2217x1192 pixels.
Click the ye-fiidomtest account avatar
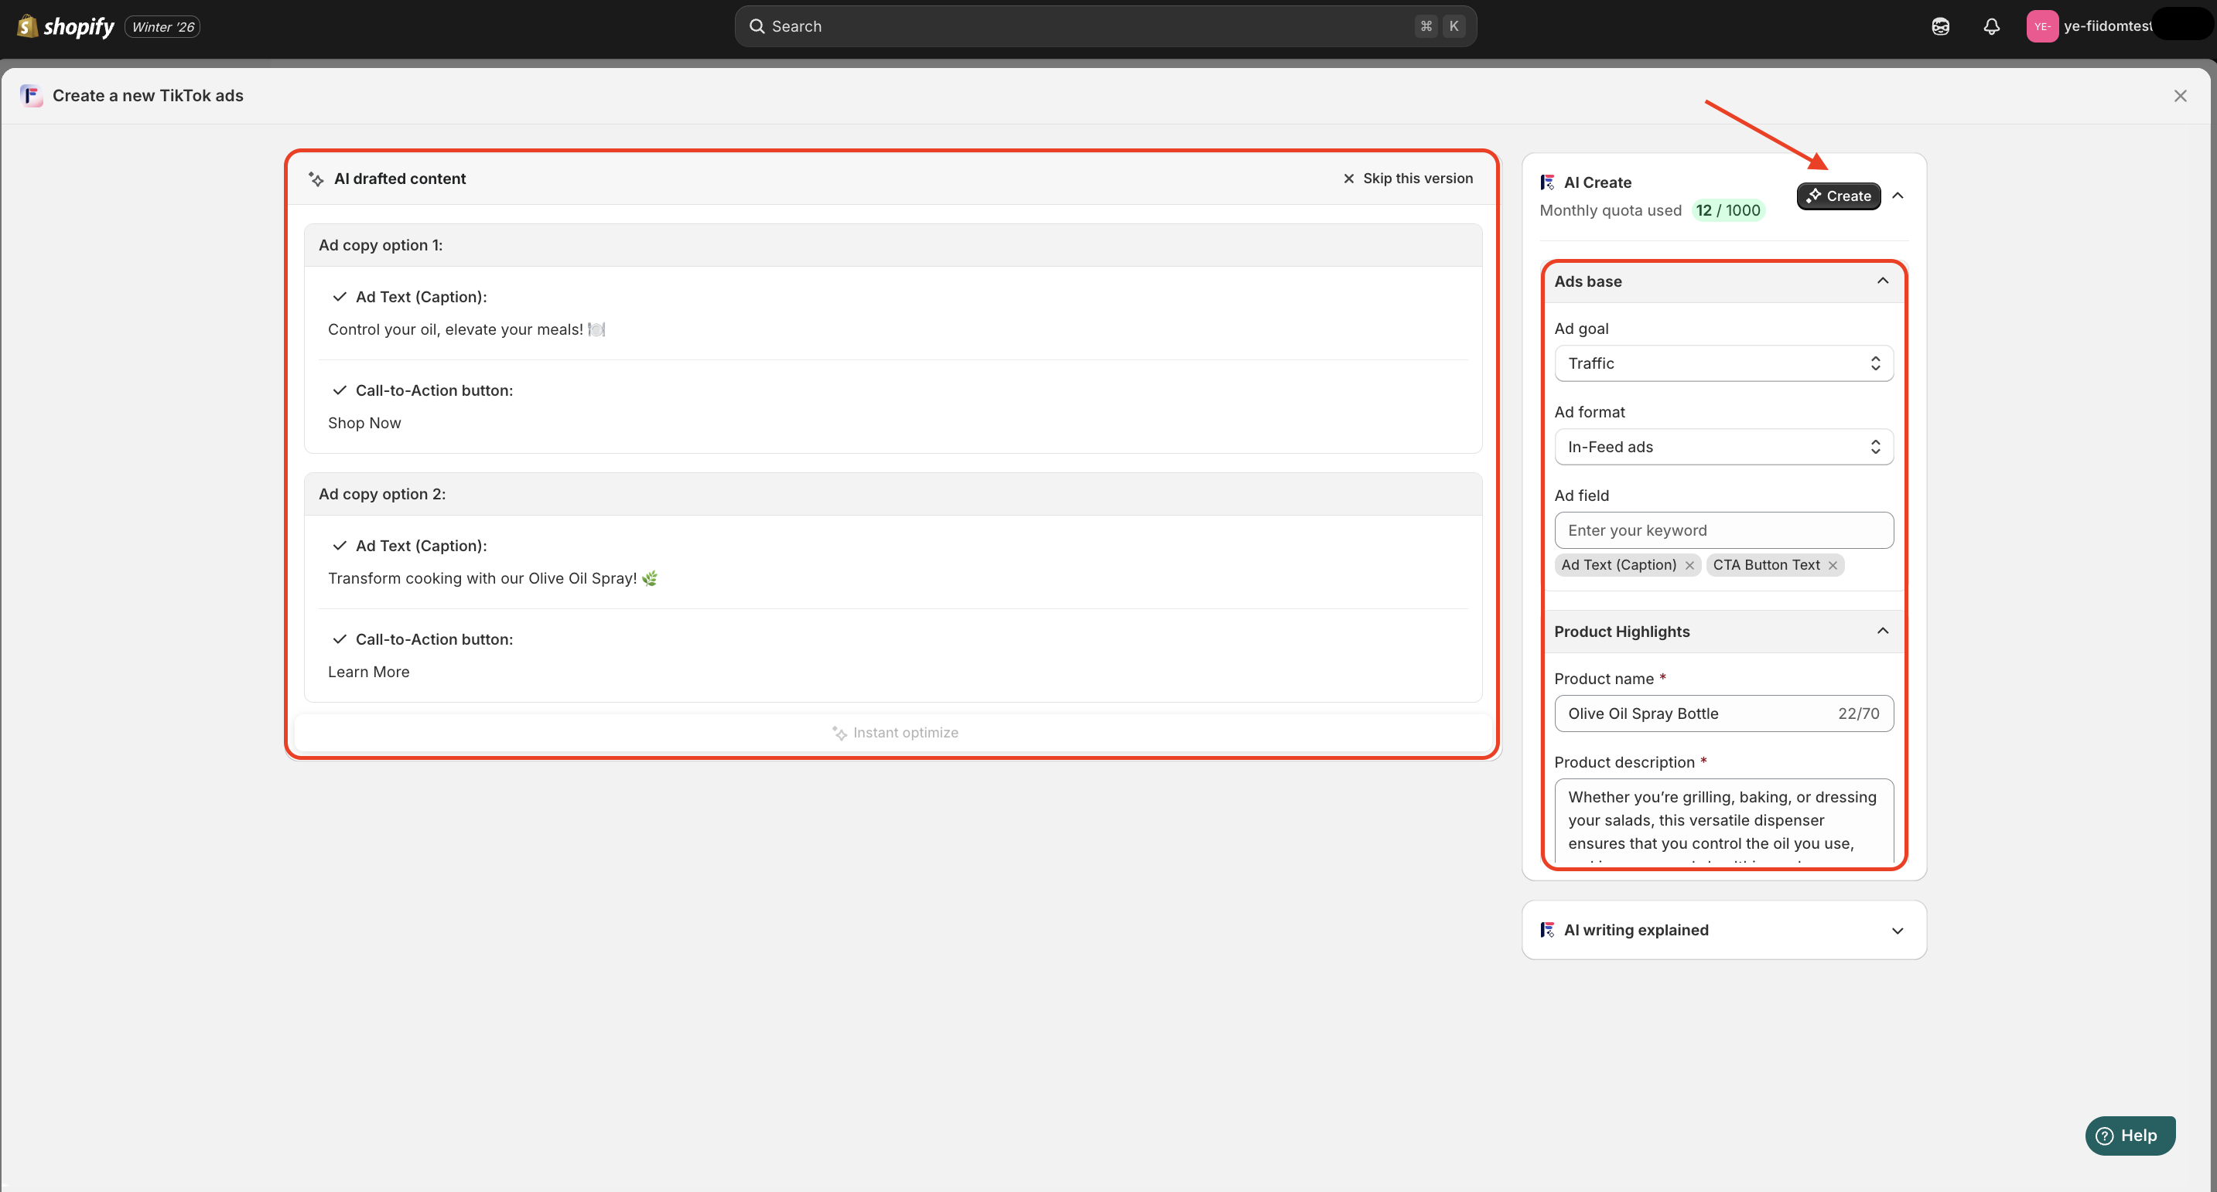tap(2041, 26)
